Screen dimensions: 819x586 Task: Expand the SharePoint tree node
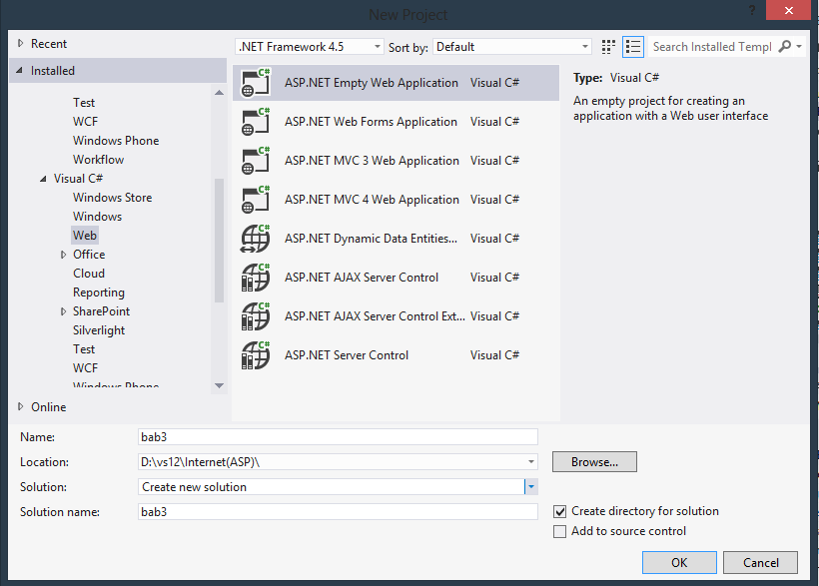click(63, 311)
